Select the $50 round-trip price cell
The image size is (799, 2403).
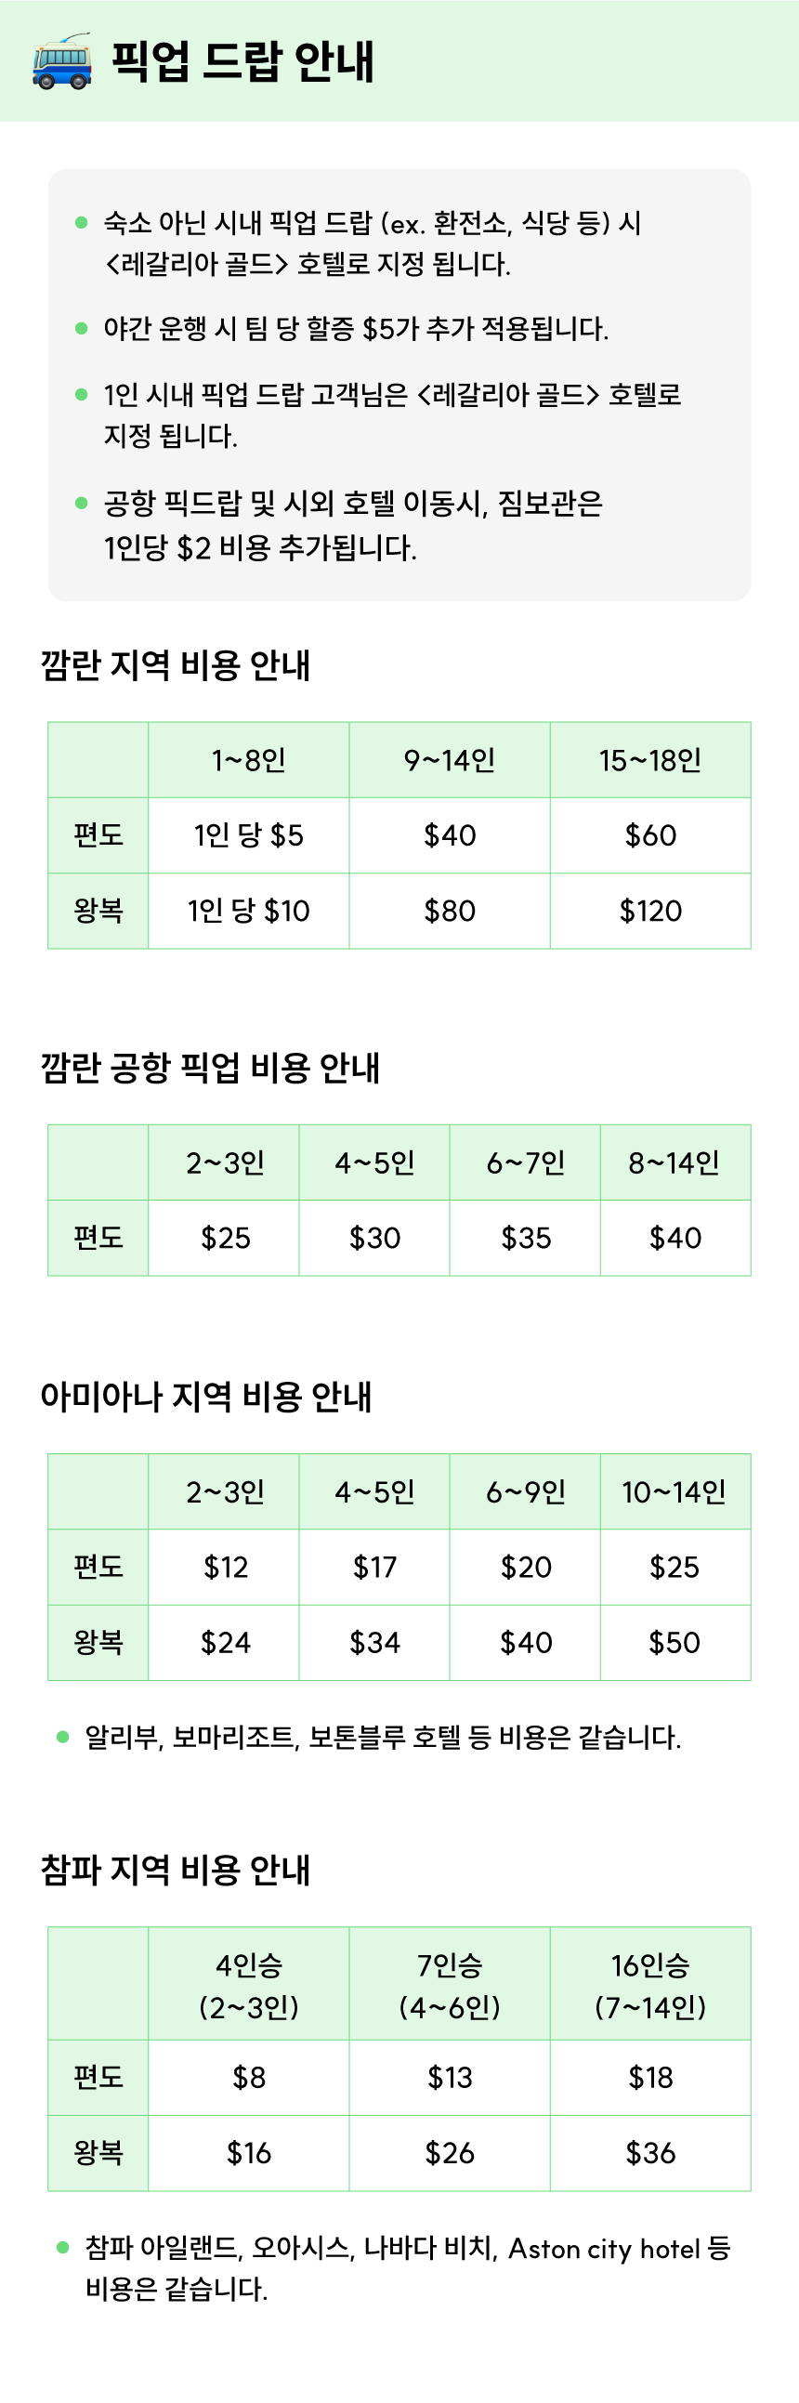click(x=675, y=1643)
